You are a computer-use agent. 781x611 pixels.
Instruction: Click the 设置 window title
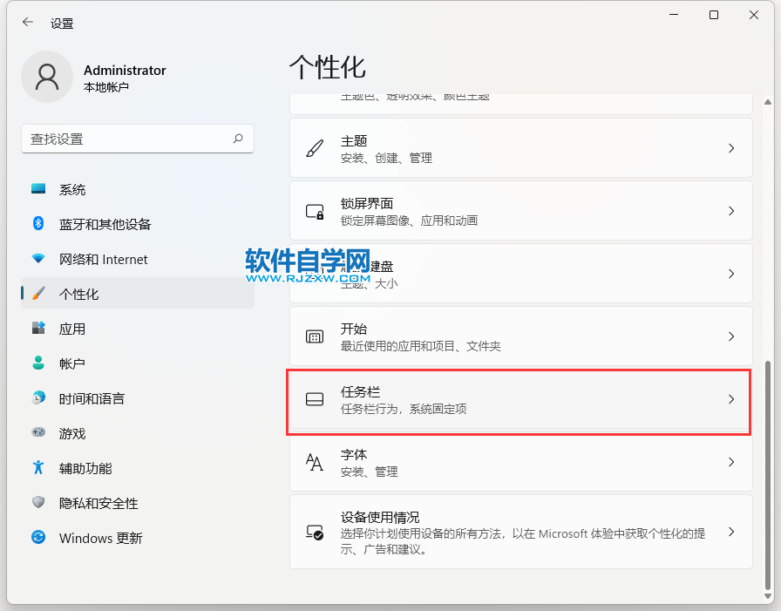[x=62, y=23]
